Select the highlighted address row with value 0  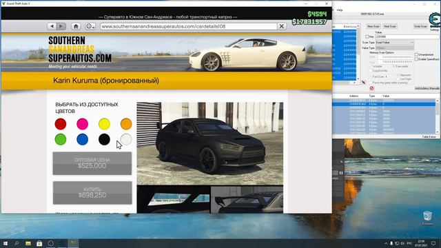(x=384, y=104)
